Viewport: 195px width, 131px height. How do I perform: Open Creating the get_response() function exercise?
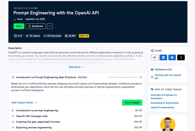coord(38,122)
